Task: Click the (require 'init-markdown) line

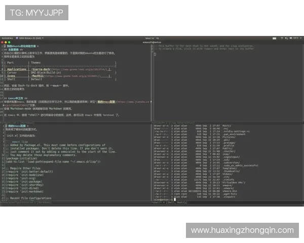Action: pyautogui.click(x=25, y=192)
